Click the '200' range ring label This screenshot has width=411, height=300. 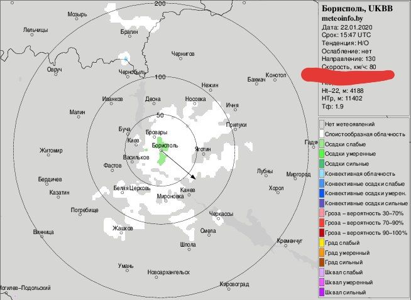pyautogui.click(x=160, y=3)
